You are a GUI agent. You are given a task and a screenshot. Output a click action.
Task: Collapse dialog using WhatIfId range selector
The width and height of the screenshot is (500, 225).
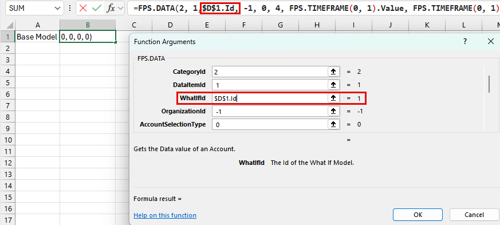[333, 98]
